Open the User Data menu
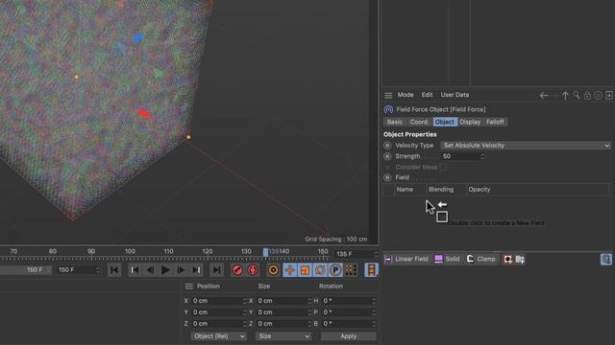 (x=455, y=95)
